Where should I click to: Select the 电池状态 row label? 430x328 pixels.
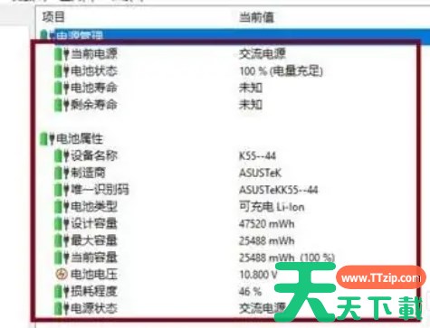[94, 71]
